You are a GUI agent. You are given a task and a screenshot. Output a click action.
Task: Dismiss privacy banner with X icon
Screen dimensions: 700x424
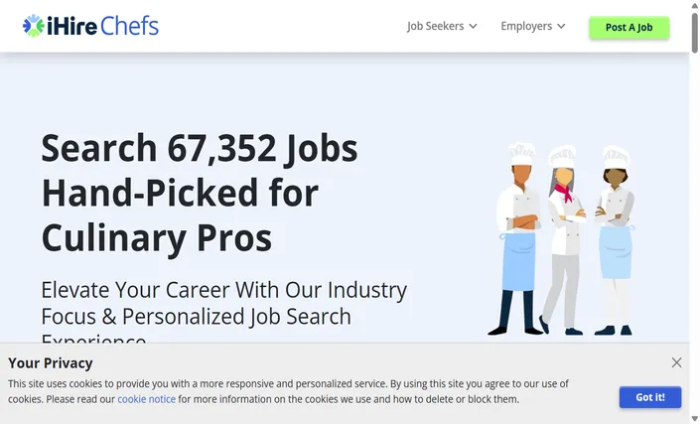pos(676,362)
